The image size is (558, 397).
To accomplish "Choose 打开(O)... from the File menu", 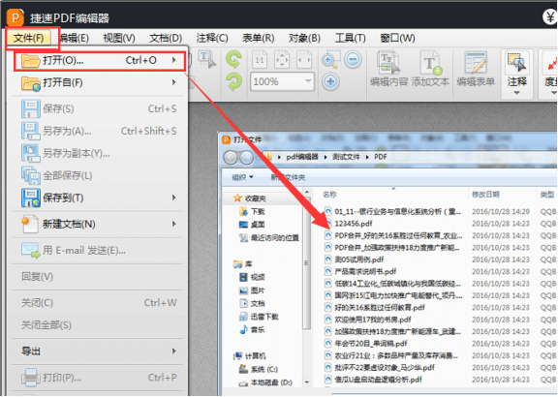I will 99,60.
